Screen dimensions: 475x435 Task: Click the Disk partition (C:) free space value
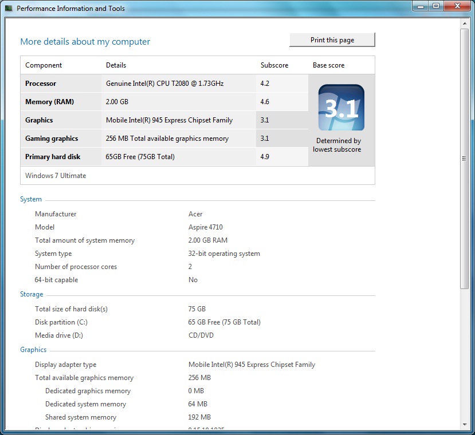click(225, 322)
